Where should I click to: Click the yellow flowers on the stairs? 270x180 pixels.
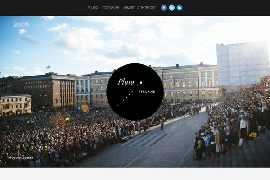[x=253, y=135]
